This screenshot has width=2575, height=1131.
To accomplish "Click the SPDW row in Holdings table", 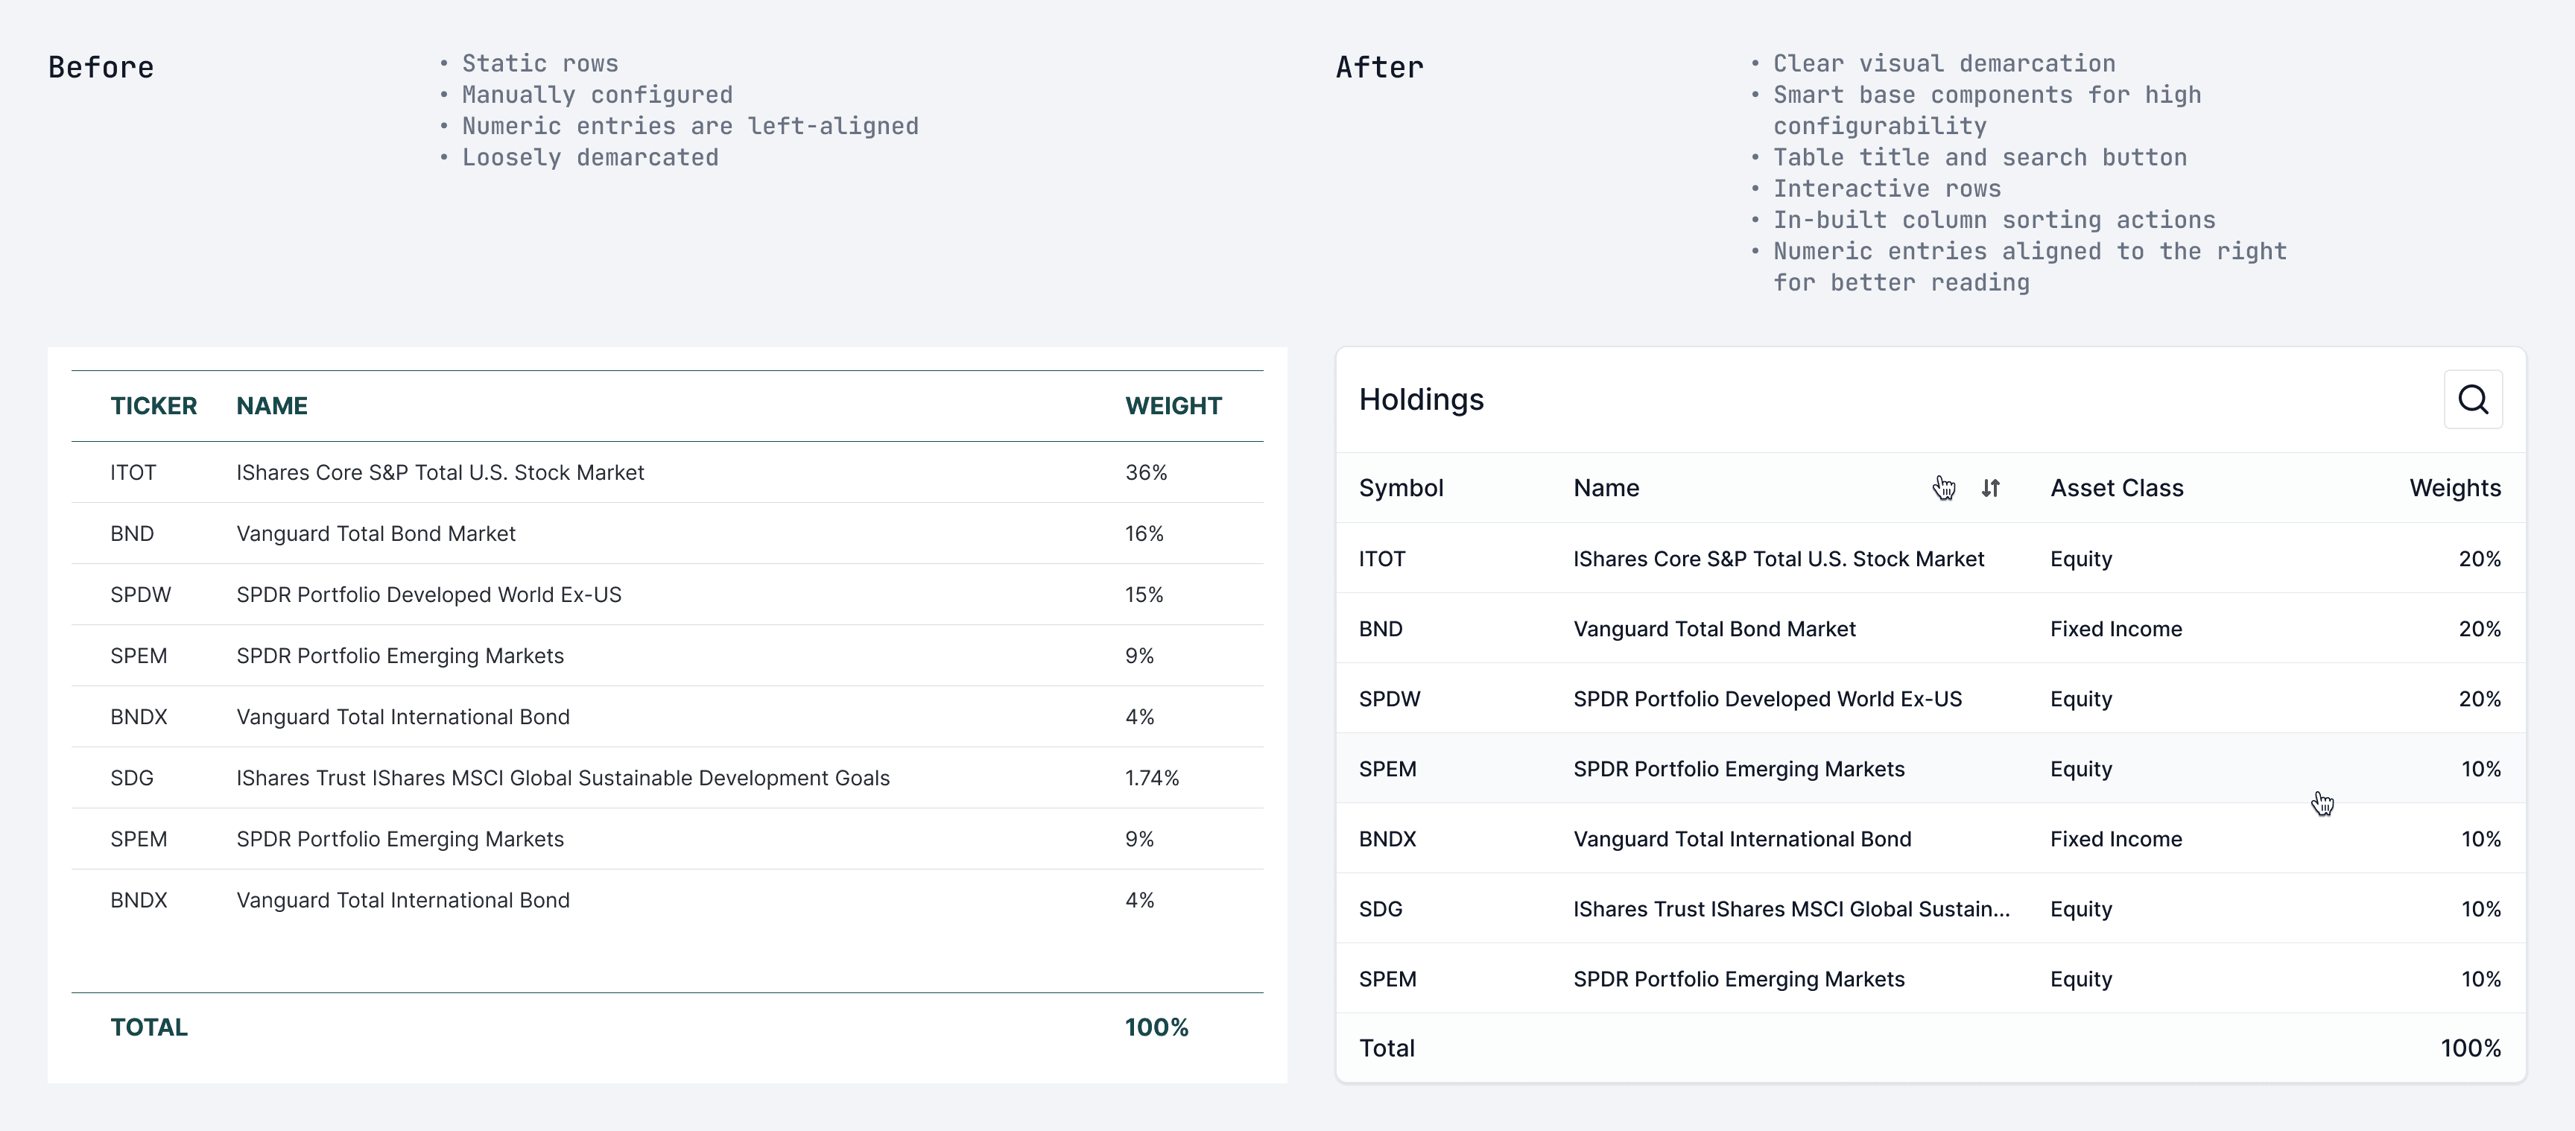I will pos(1929,699).
